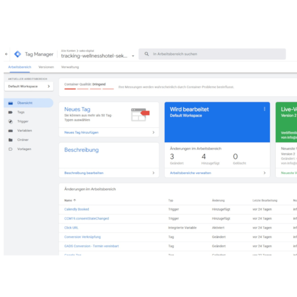Viewport: 297px width, 297px height.
Task: Open the Calendly Booked trigger entry
Action: (x=76, y=209)
